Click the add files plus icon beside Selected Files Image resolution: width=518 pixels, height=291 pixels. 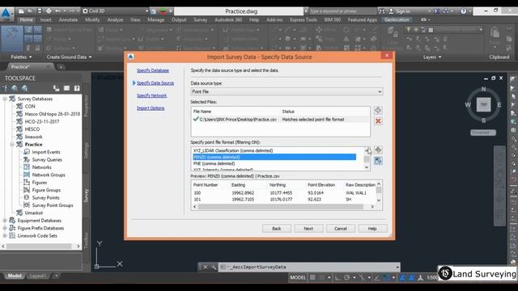[378, 111]
